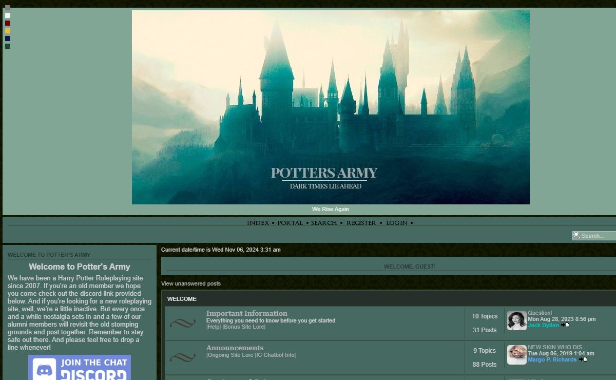Click the WELCOME category header
Screen dimensions: 616x380
click(x=182, y=299)
